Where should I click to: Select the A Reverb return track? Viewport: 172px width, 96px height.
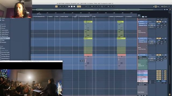[142, 71]
